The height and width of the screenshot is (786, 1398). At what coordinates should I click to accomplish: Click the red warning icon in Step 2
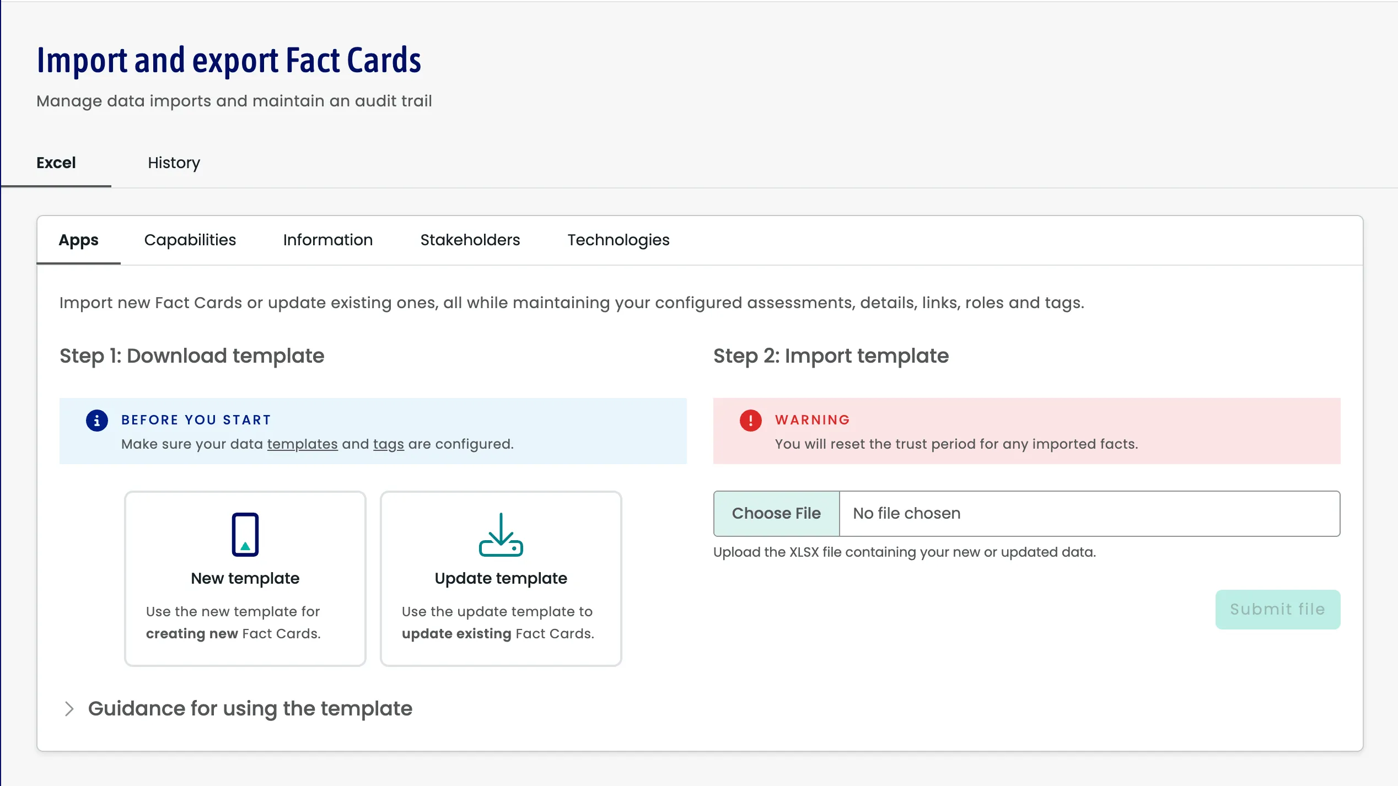pos(750,420)
